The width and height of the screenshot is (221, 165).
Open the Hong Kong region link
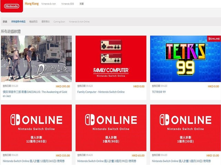pyautogui.click(x=31, y=4)
